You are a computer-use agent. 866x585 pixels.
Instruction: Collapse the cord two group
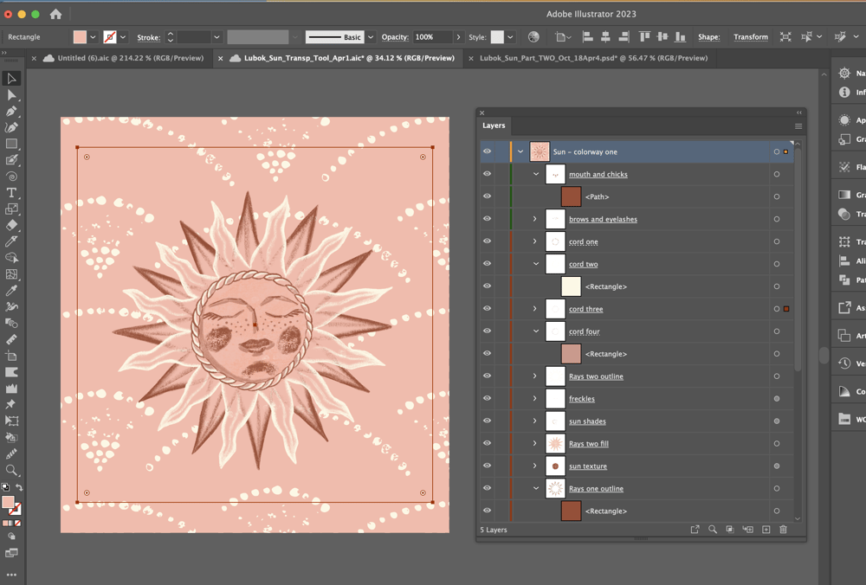(x=536, y=264)
